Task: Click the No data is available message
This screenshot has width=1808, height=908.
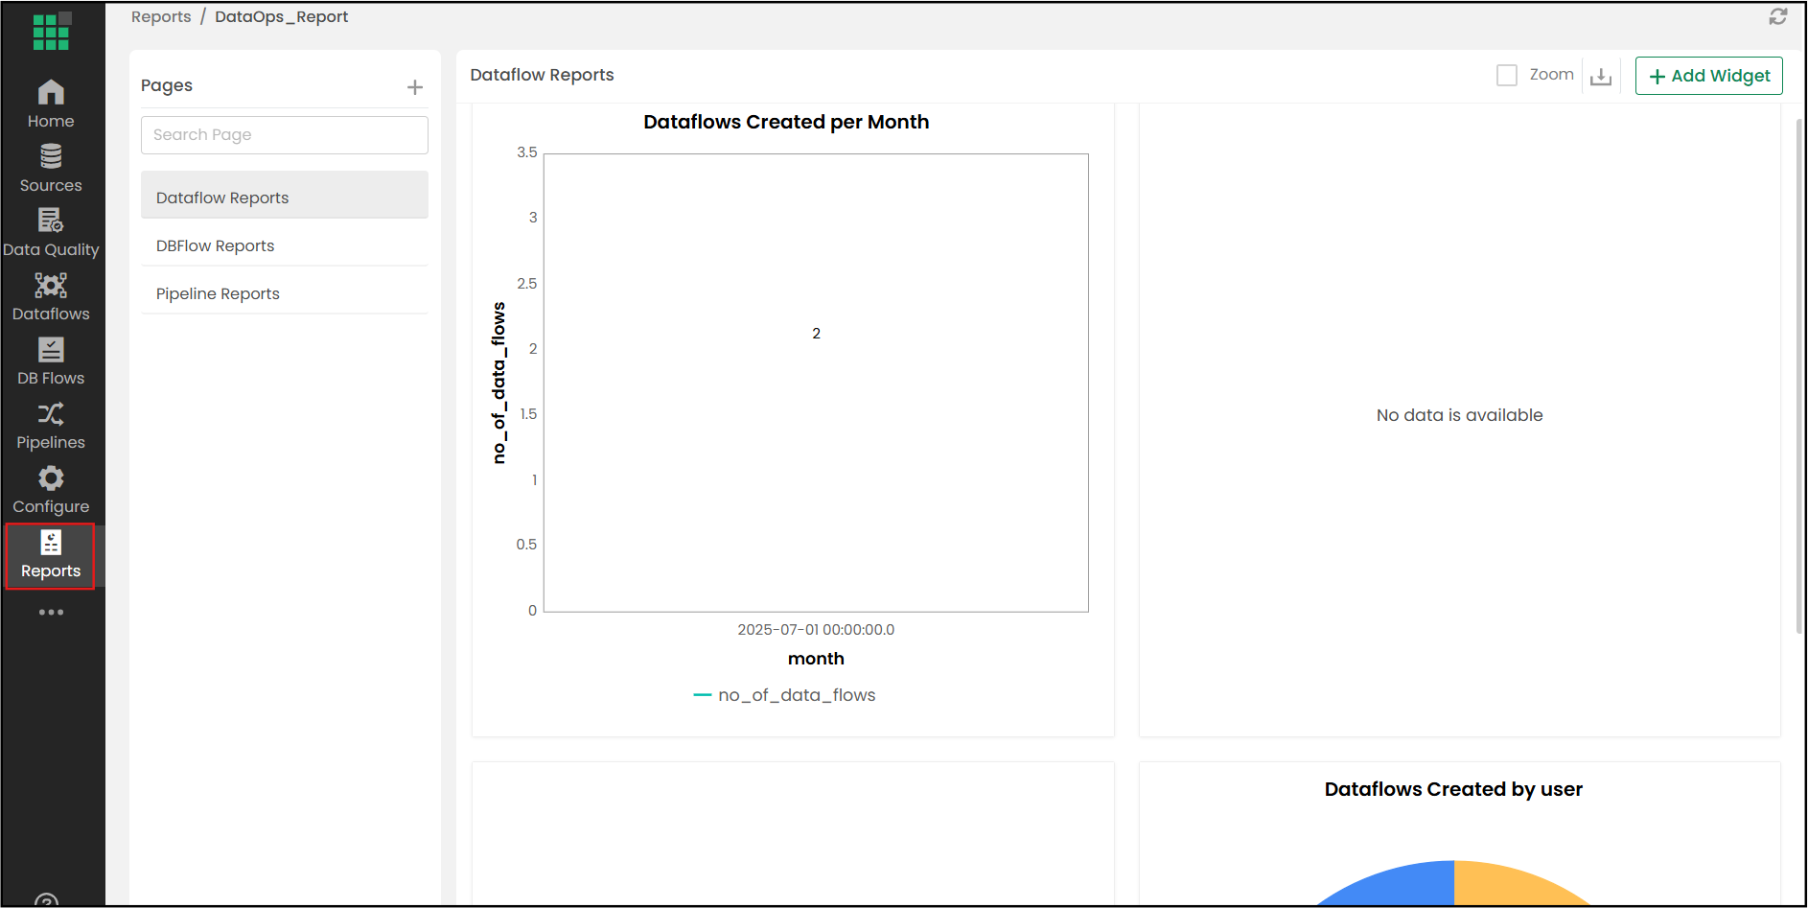Action: point(1460,415)
